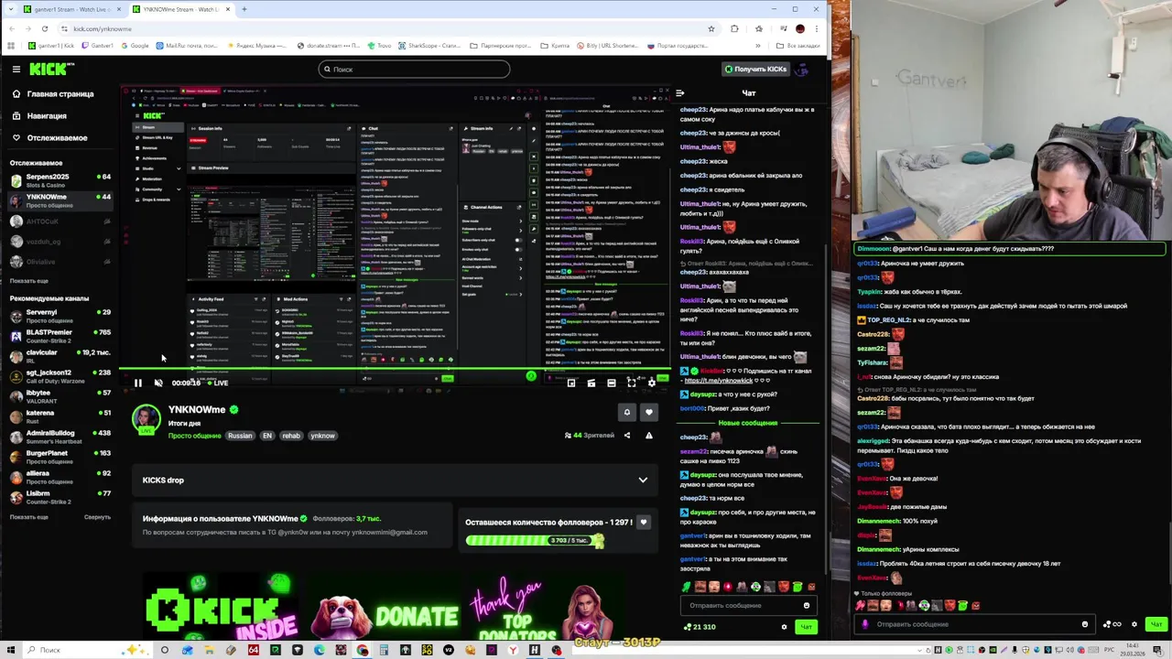The width and height of the screenshot is (1172, 659).
Task: Reload the page
Action: pos(44,28)
